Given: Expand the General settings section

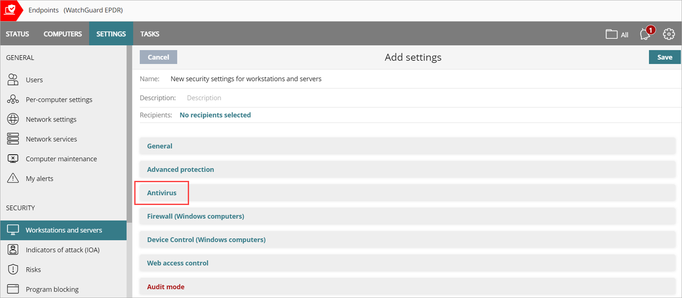Looking at the screenshot, I should click(160, 146).
